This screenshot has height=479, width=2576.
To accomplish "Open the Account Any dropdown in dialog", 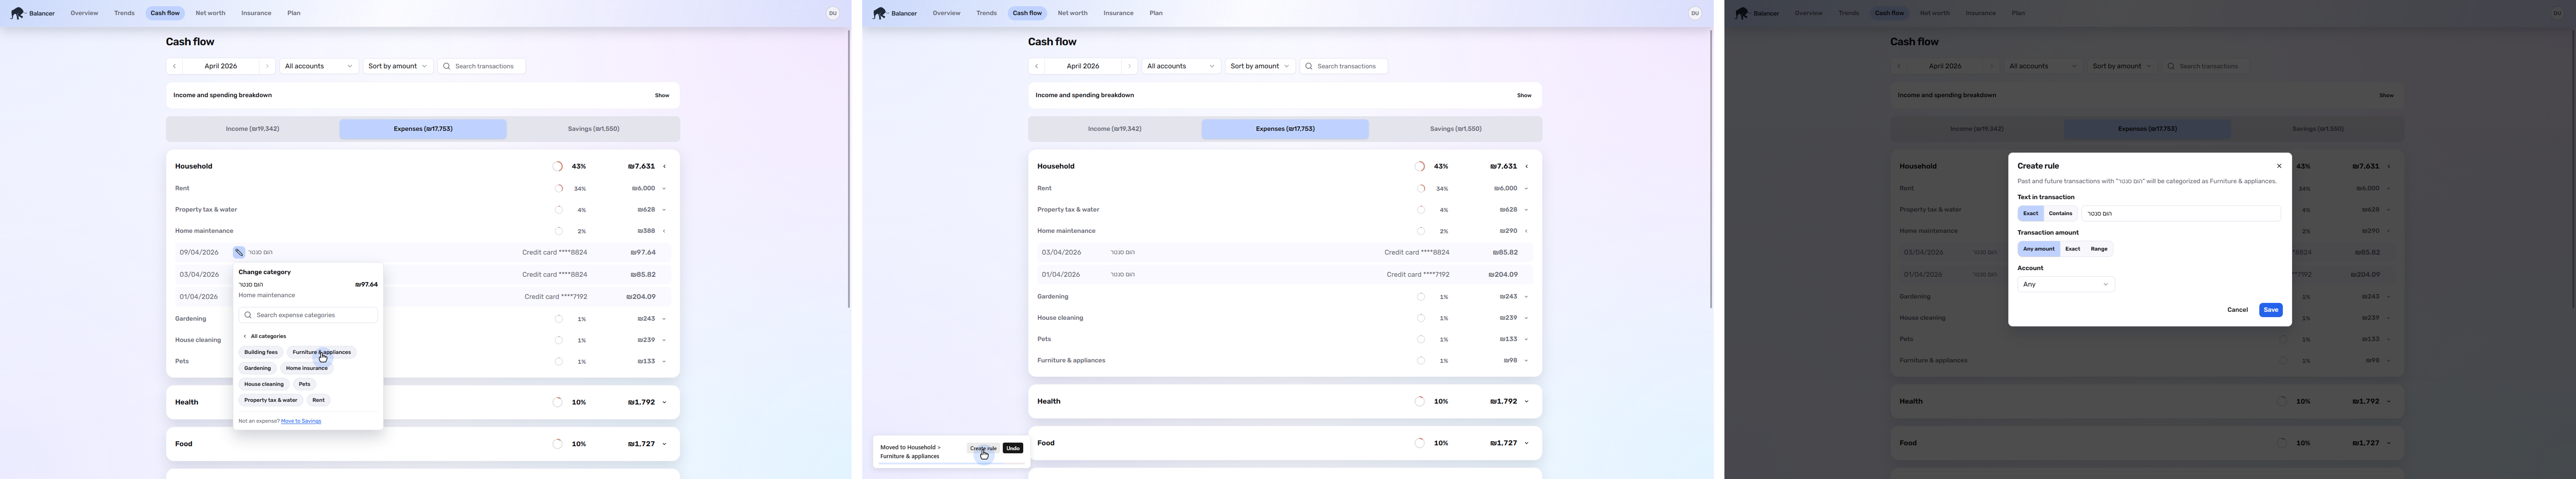I will pos(2065,284).
